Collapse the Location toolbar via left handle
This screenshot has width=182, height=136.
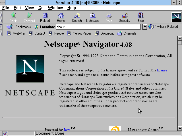click(2, 27)
